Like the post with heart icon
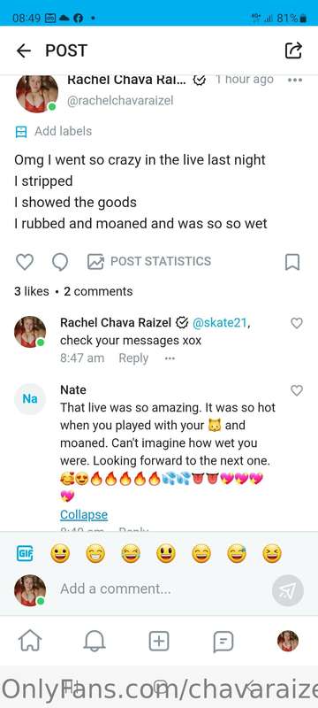Viewport: 318px width, 708px height. pos(25,261)
